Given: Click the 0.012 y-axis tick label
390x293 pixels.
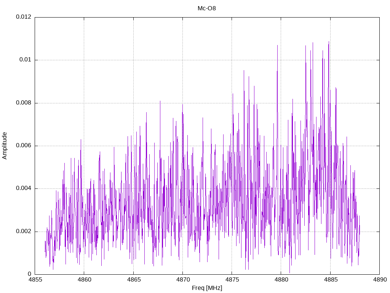Looking at the screenshot, I should [x=24, y=17].
